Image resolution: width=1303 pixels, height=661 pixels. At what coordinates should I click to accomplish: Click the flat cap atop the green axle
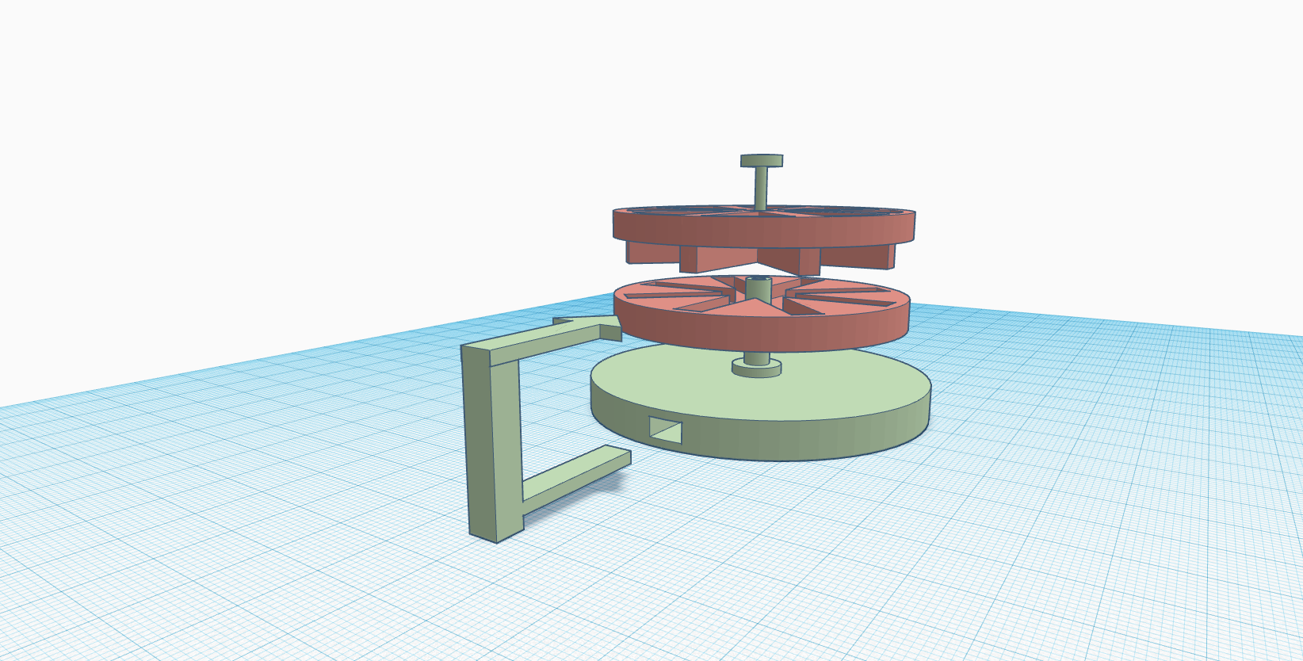[x=762, y=160]
